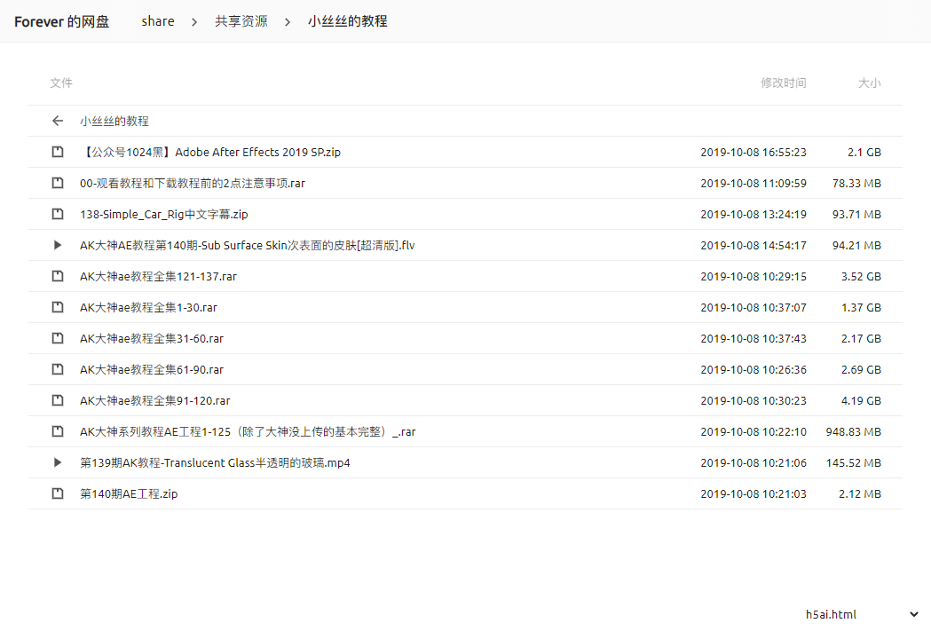Click file icon beside 第140期AE工程.zip
The image size is (931, 631).
click(58, 493)
